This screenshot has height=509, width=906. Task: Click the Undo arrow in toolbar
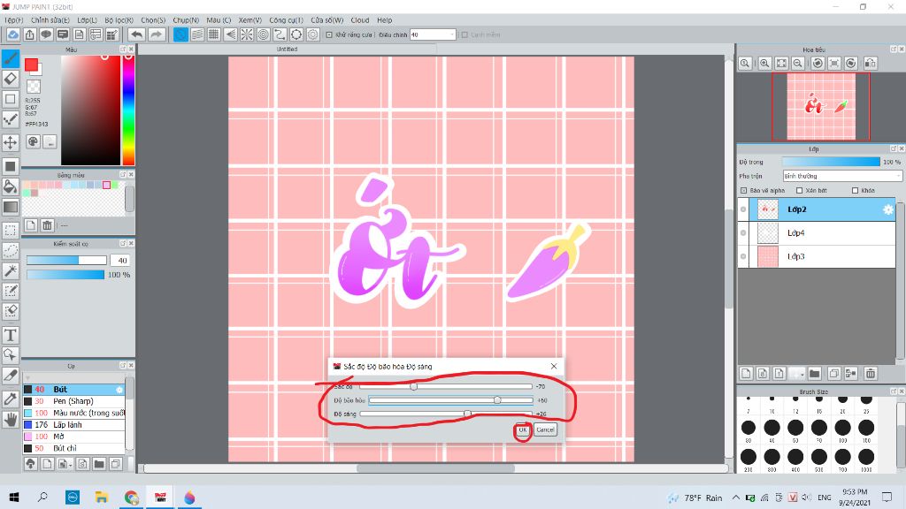136,34
